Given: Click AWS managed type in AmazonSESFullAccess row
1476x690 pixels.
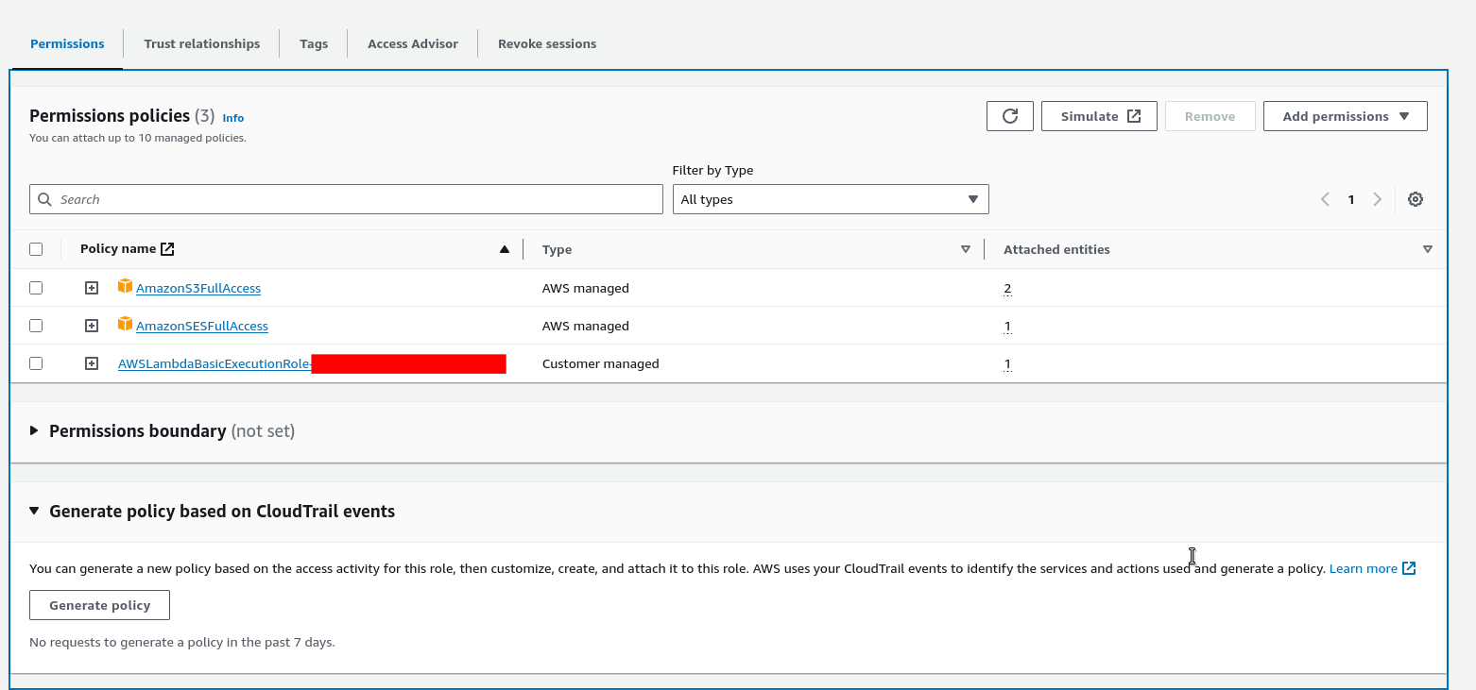Looking at the screenshot, I should pos(586,326).
